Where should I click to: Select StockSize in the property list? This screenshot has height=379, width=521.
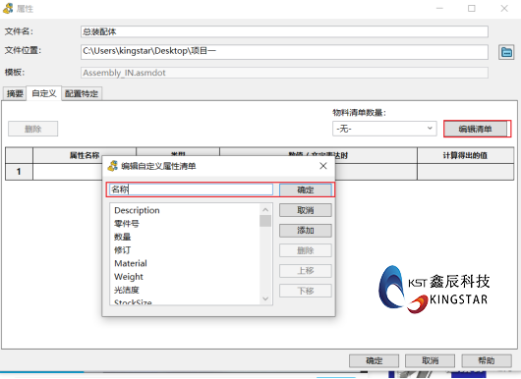[x=133, y=302]
